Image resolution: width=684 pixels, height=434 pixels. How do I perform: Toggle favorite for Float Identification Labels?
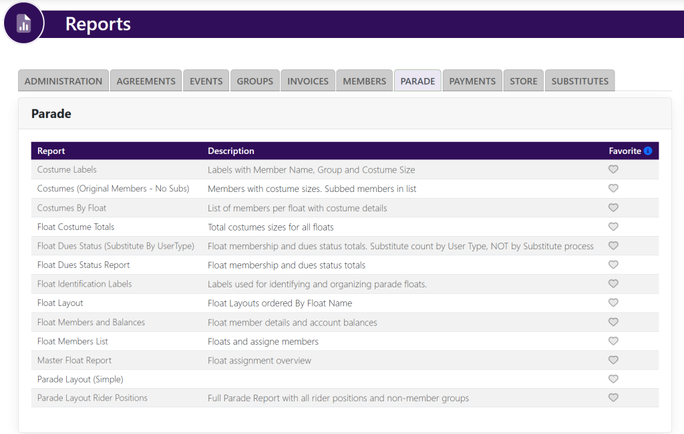(x=613, y=283)
